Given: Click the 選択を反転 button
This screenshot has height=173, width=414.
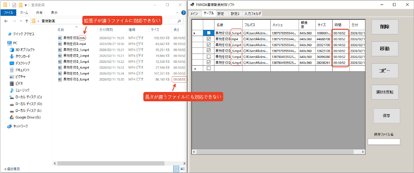Looking at the screenshot, I should [x=384, y=92].
